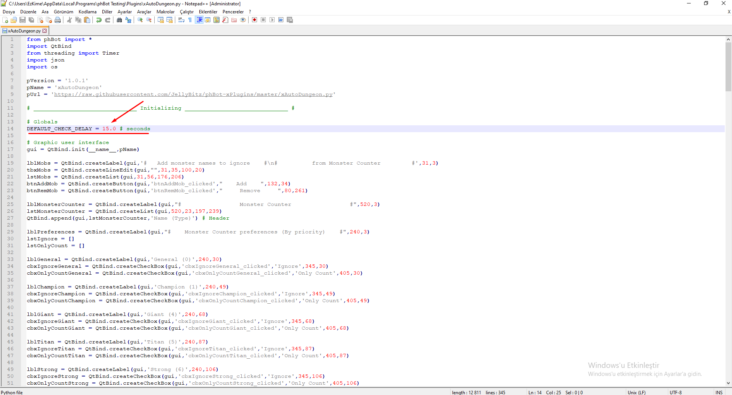Viewport: 732px width, 395px height.
Task: Click the Cut scissors icon
Action: 69,20
